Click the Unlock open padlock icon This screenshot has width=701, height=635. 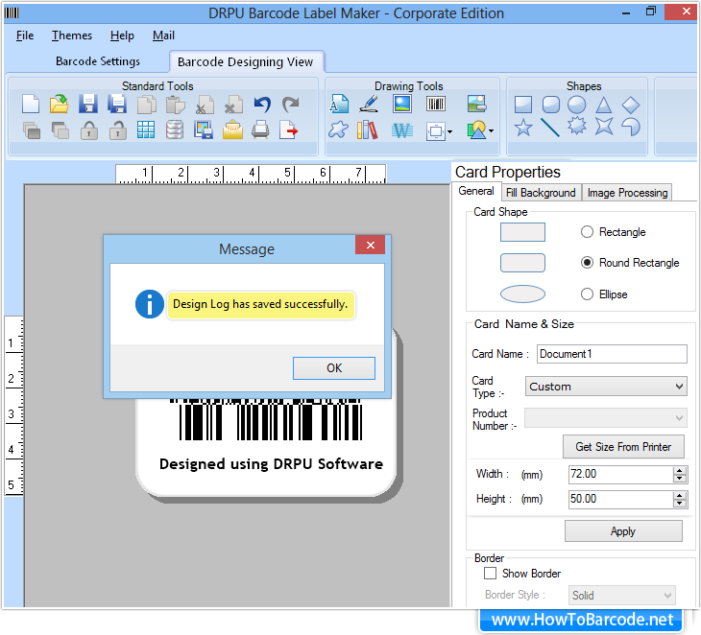click(117, 130)
